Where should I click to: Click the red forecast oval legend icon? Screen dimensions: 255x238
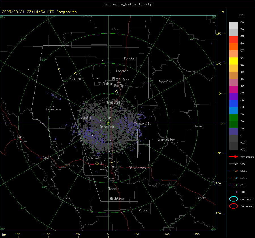point(233,206)
